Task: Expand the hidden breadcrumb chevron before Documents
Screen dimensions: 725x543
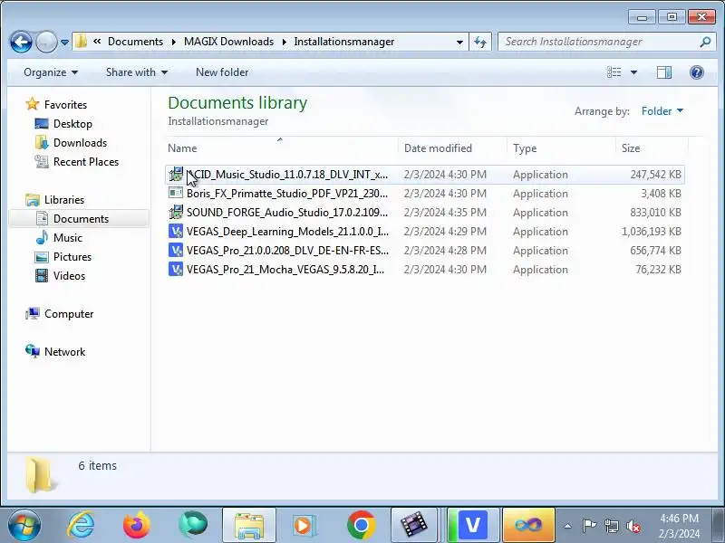Action: pos(97,42)
